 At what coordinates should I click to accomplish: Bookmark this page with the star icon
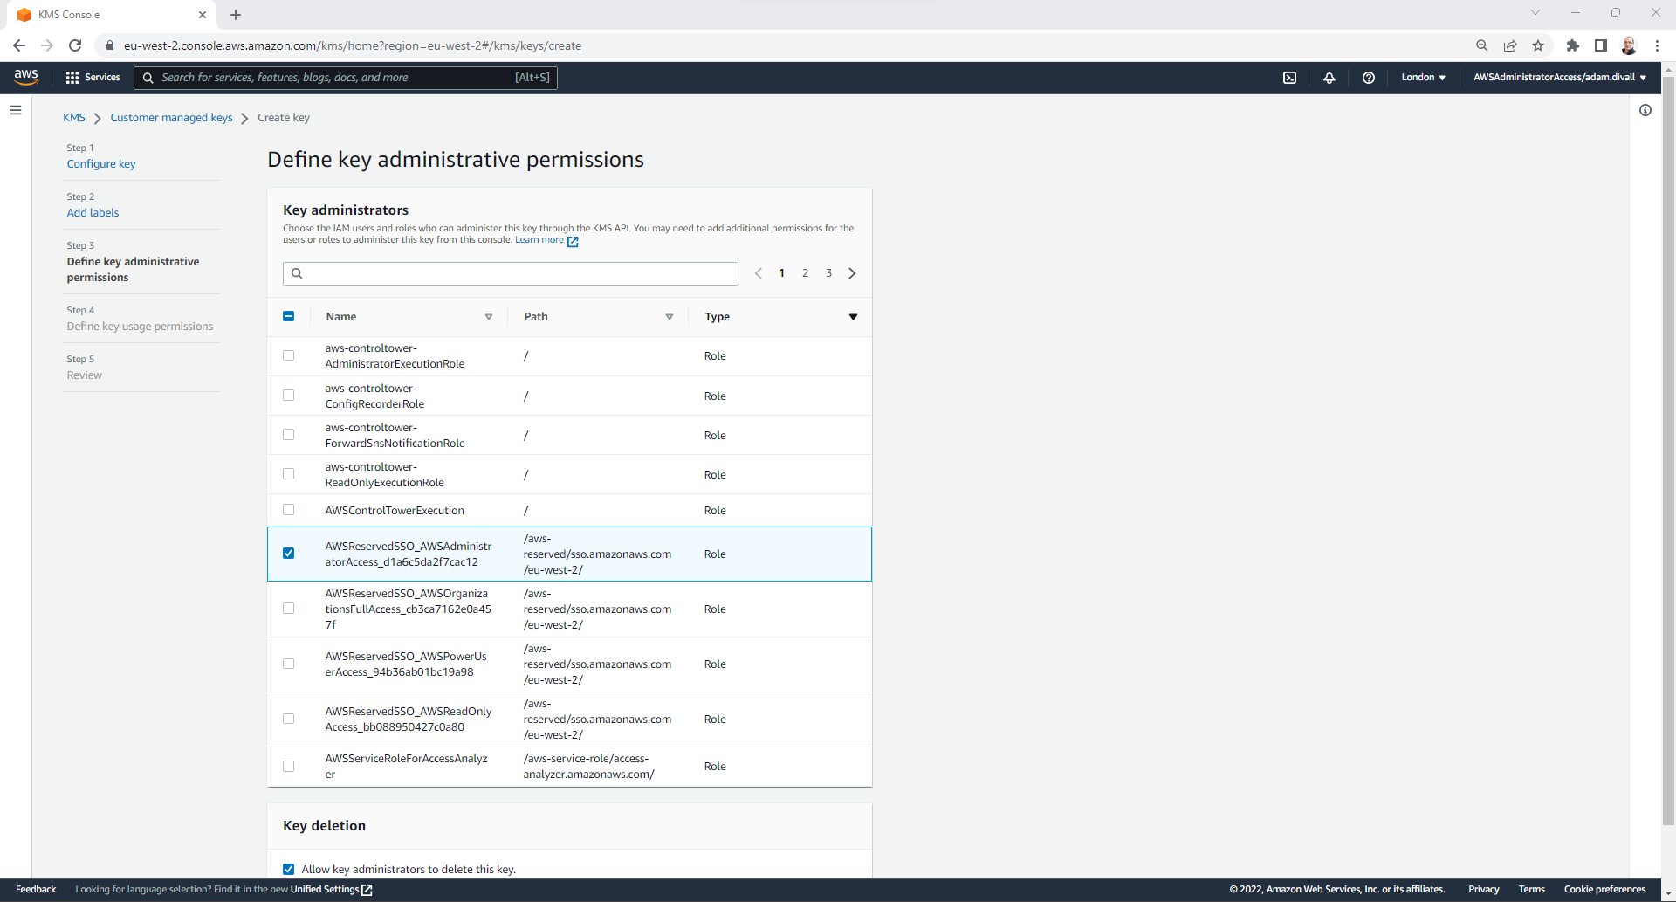pyautogui.click(x=1538, y=45)
